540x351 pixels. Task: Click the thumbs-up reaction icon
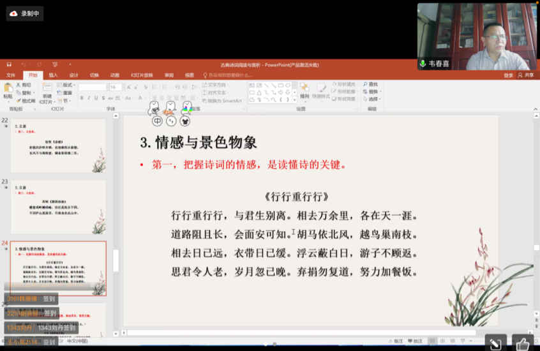(x=522, y=343)
